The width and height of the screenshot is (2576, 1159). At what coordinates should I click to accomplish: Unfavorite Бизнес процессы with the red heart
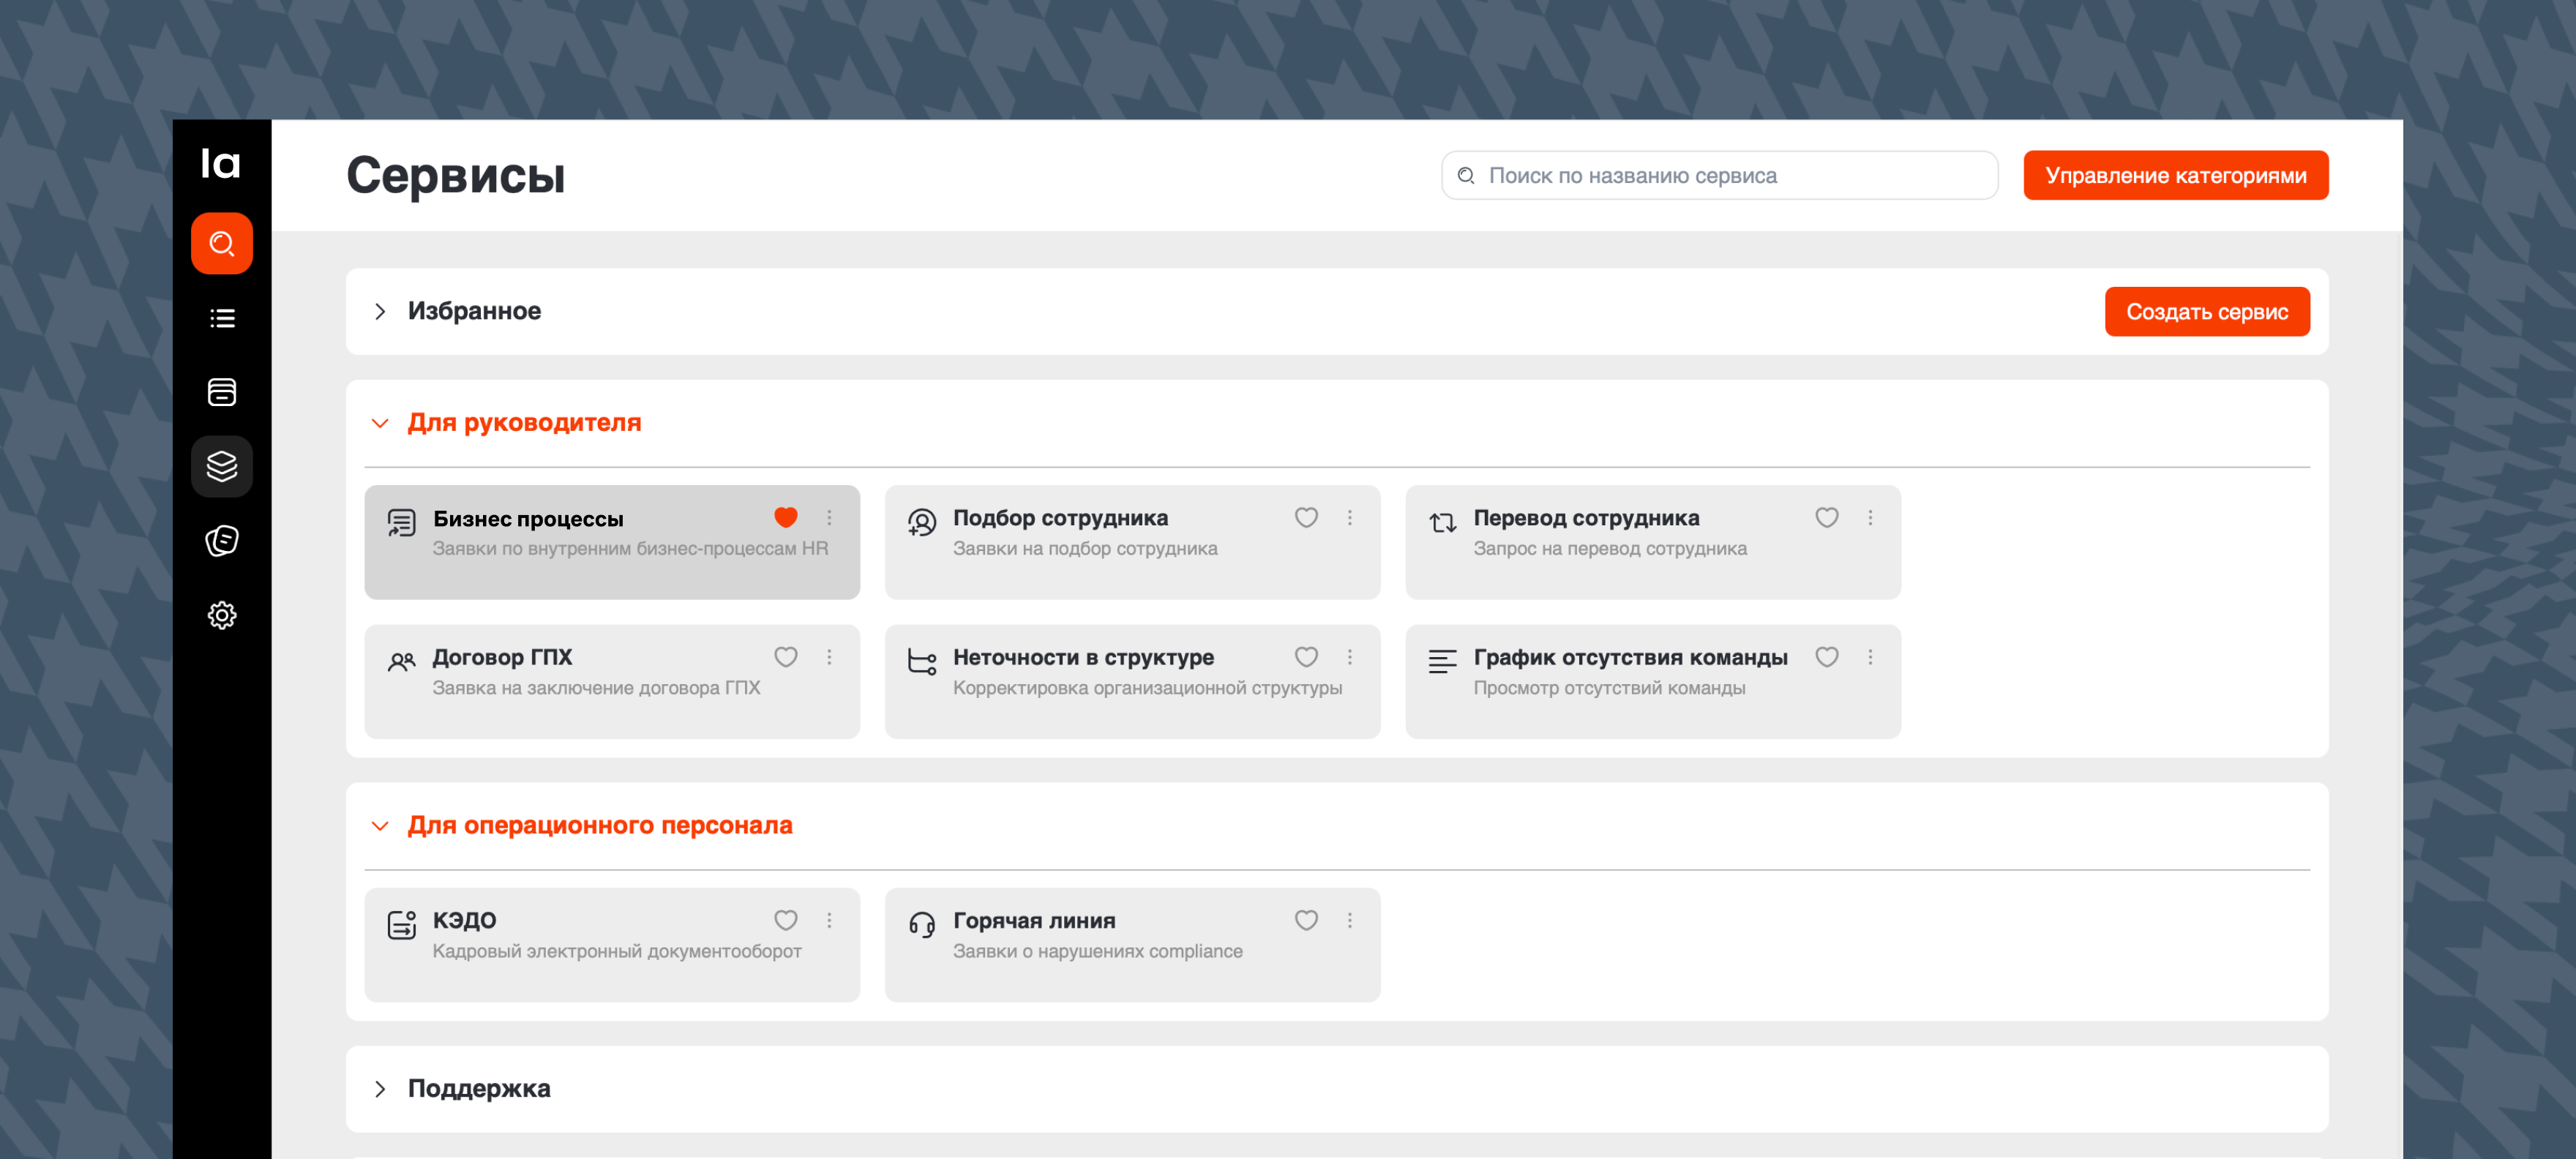(785, 518)
